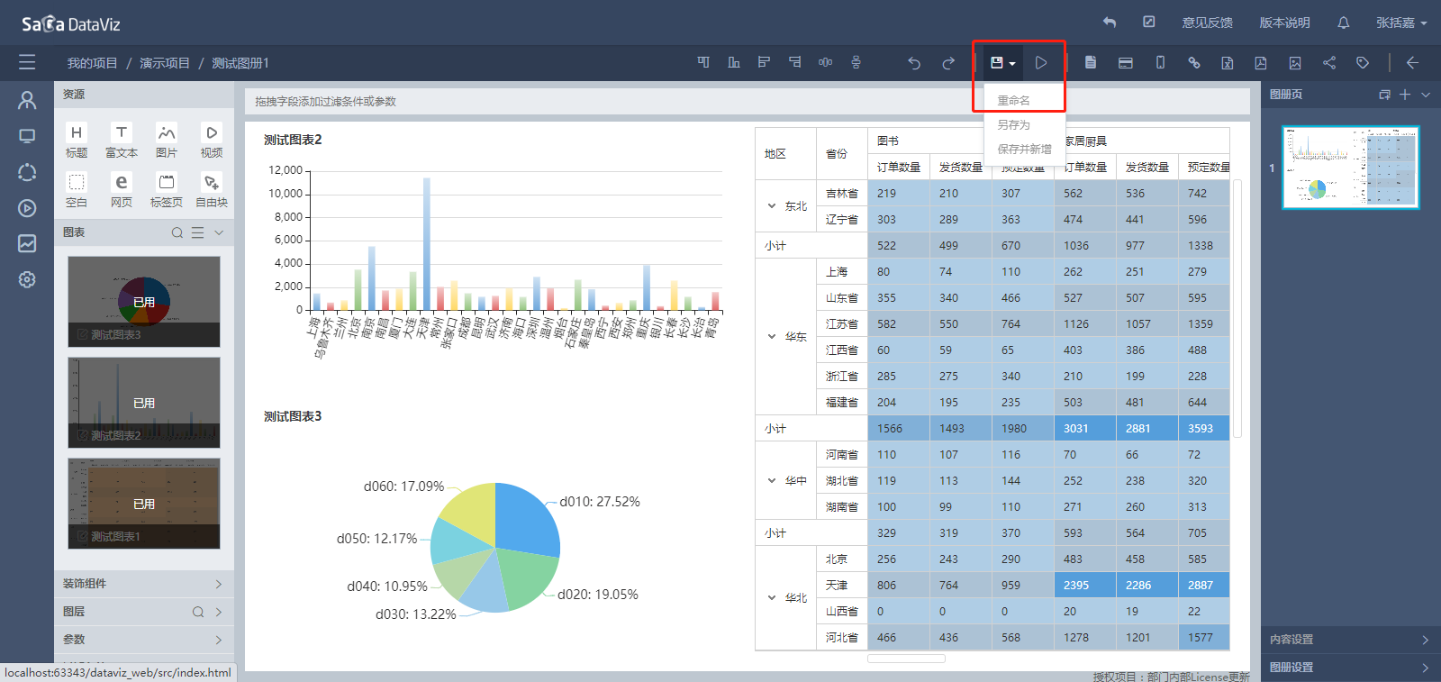The image size is (1441, 682).
Task: Click distribute horizontally toolbar icon
Action: (x=825, y=62)
